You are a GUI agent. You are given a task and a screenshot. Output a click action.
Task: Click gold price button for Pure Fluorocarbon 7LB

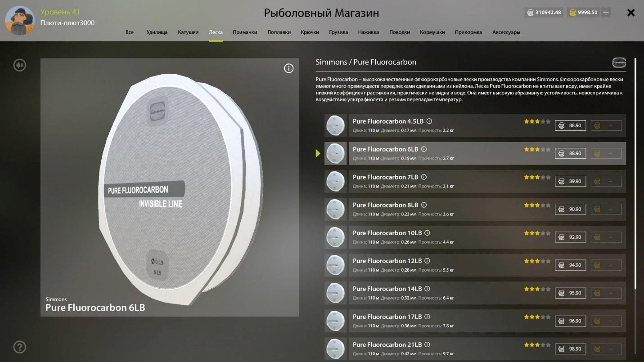[x=606, y=181]
